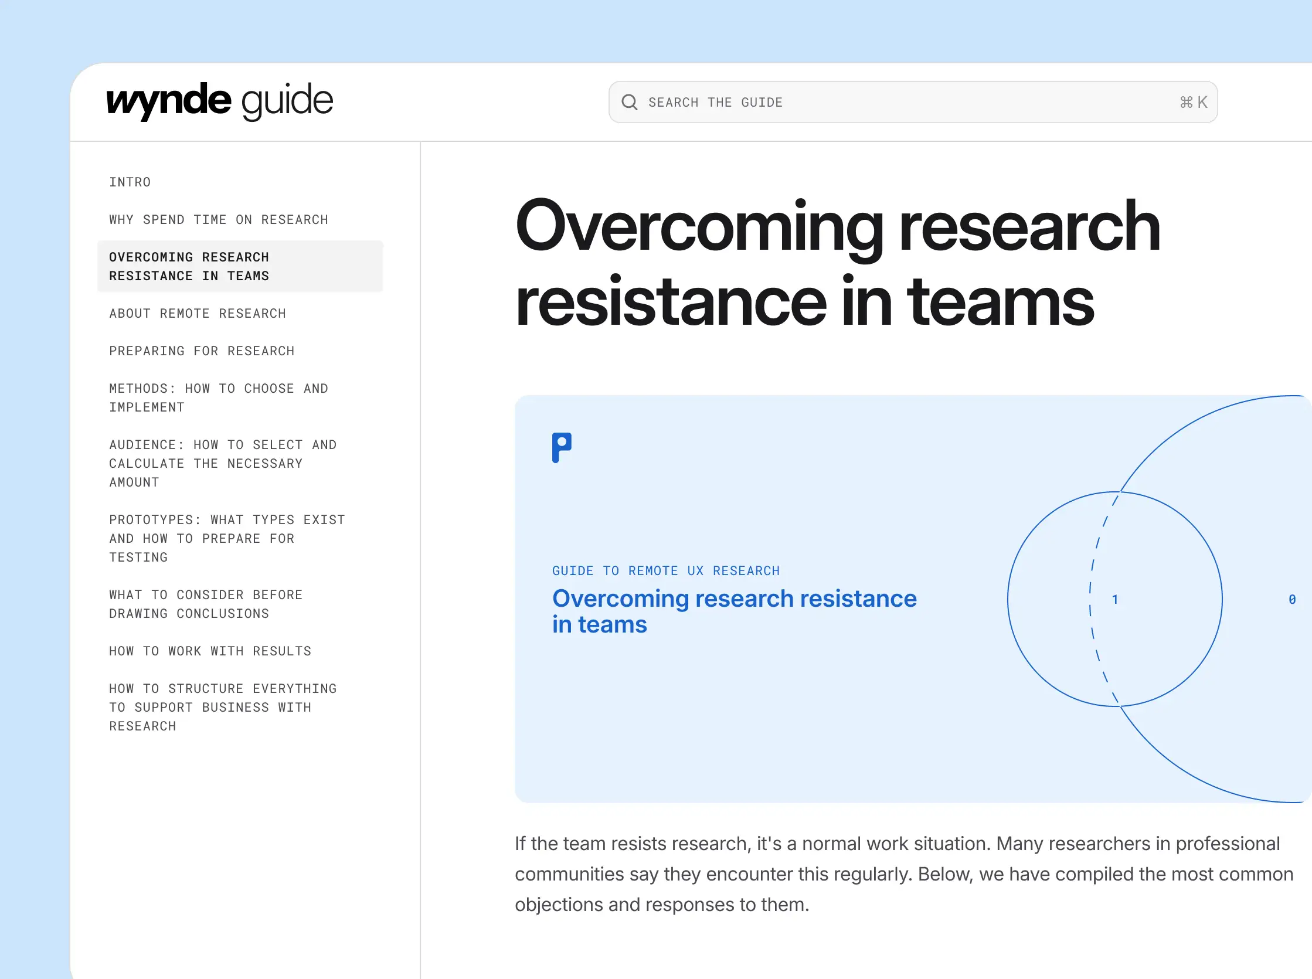Go to Prototypes: What Types Exist
Image resolution: width=1312 pixels, height=979 pixels.
(x=226, y=538)
